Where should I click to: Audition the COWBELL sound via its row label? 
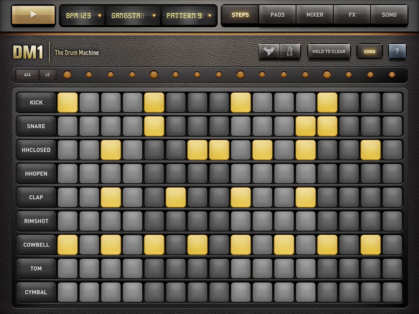(36, 245)
